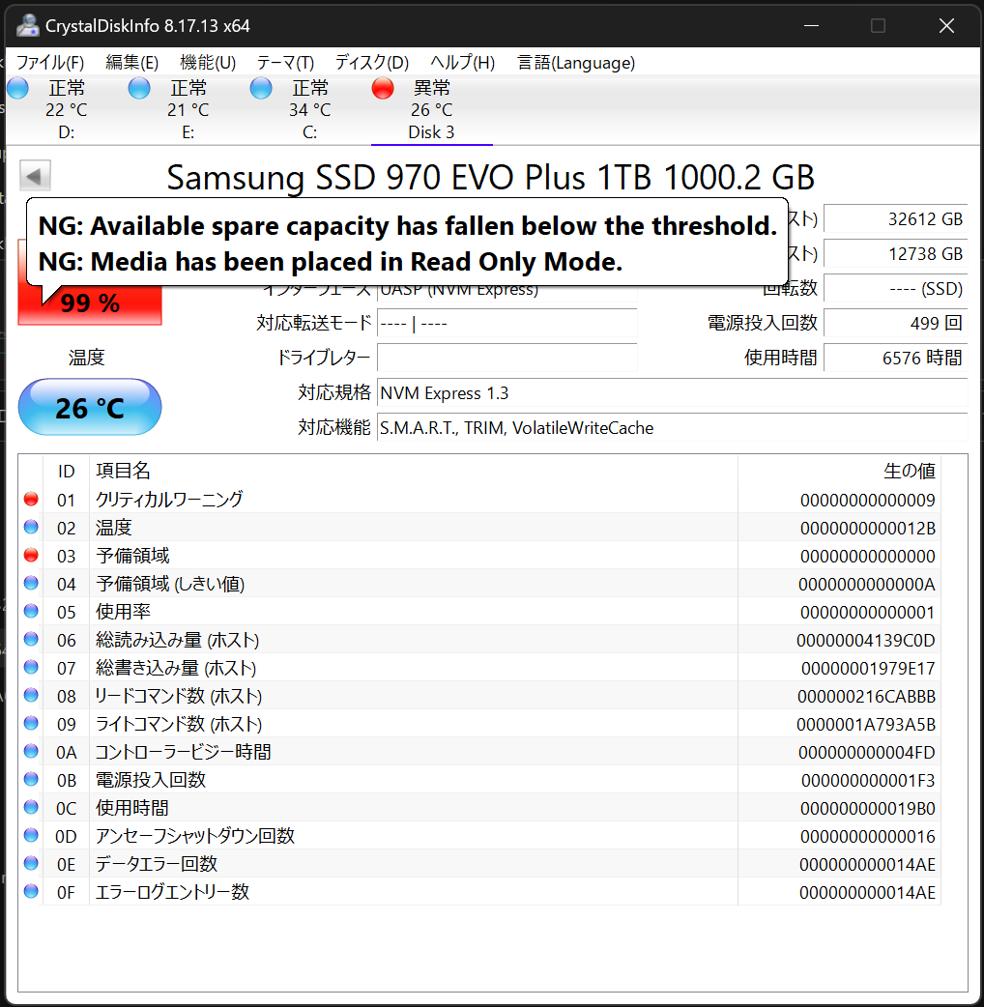Click the 項目名 column header
Viewport: 984px width, 1007px height.
[413, 471]
